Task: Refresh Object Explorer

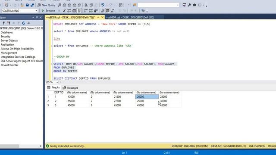Action: pyautogui.click(x=24, y=23)
